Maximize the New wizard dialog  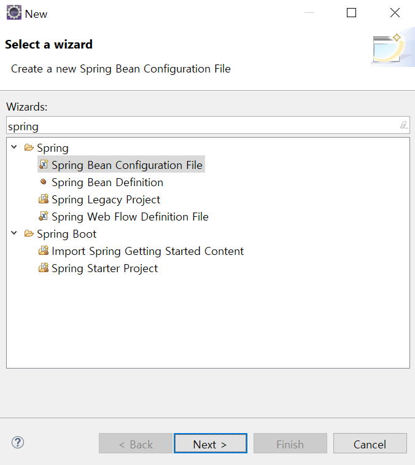(351, 13)
